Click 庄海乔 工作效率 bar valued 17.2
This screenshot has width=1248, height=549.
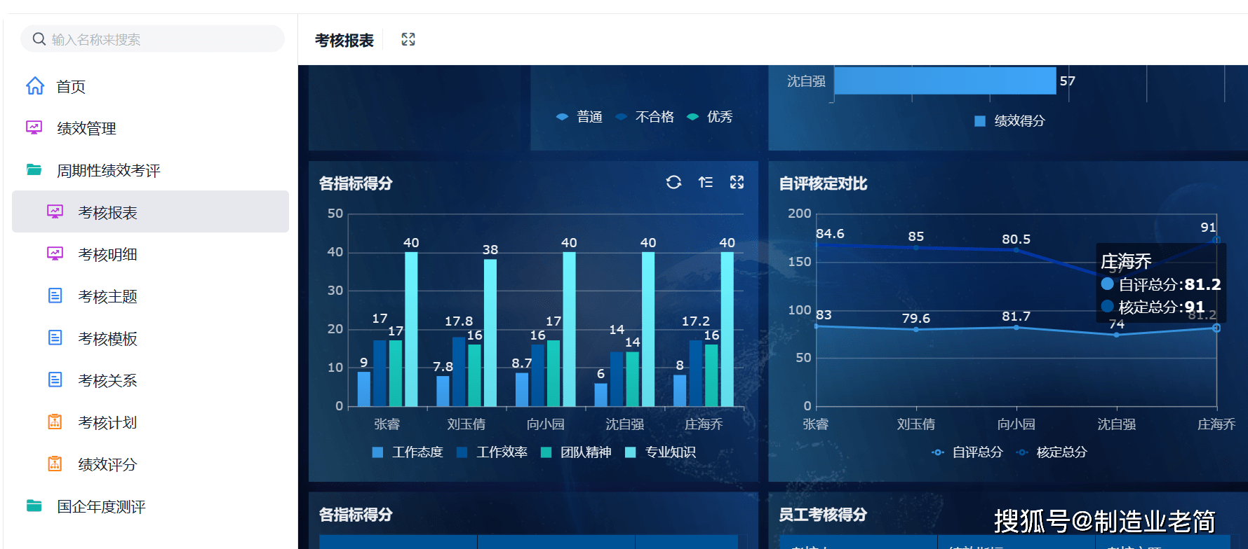tap(695, 373)
